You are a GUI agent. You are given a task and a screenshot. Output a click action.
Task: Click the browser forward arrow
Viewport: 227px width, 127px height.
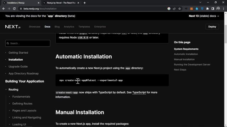9,8
